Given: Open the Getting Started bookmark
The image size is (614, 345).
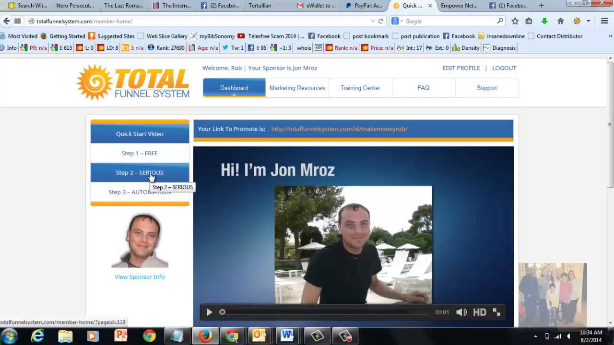Looking at the screenshot, I should (63, 36).
